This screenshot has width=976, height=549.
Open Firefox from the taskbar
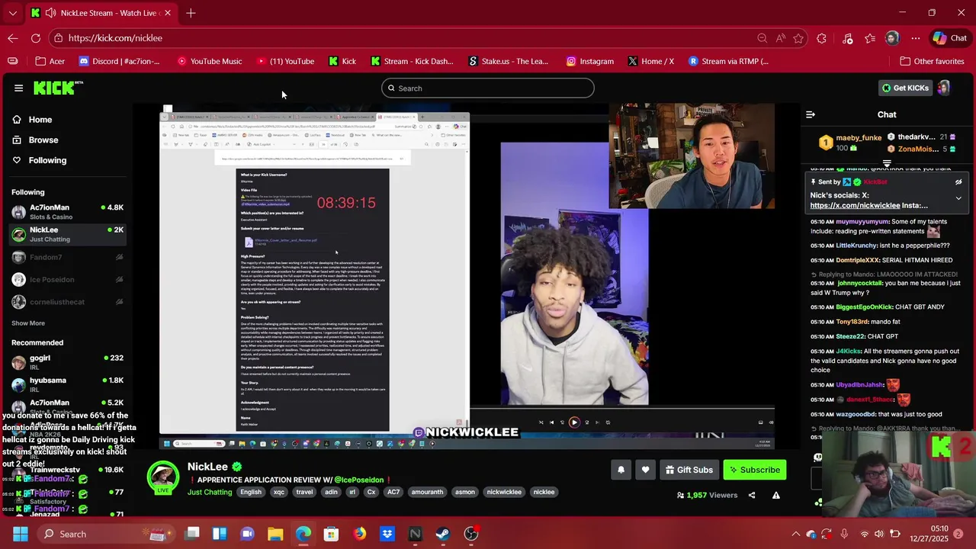[359, 534]
